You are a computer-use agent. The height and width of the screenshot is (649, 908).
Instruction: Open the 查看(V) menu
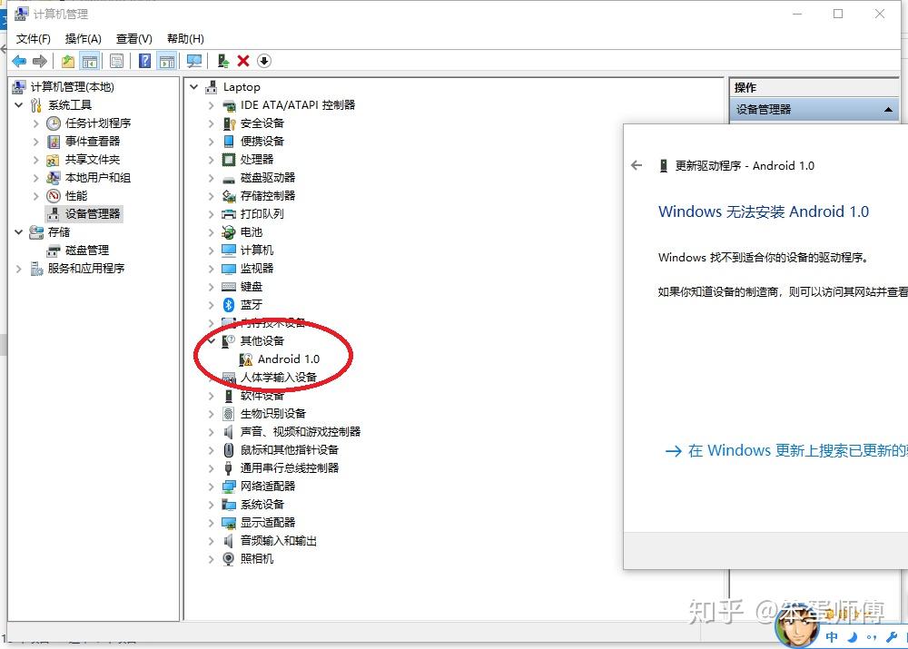coord(133,38)
